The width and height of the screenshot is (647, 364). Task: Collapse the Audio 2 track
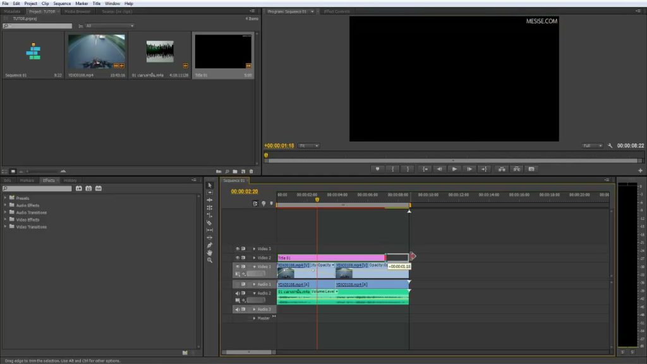tap(254, 293)
